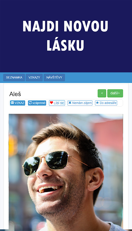Go to previous profile with the < button
The width and height of the screenshot is (132, 231).
[102, 93]
